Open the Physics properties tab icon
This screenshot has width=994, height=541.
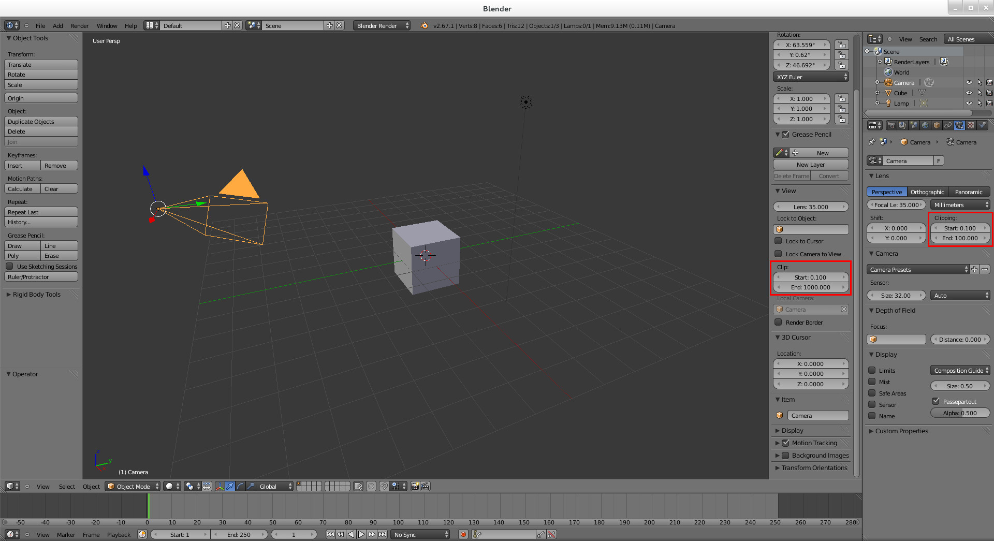coord(982,125)
